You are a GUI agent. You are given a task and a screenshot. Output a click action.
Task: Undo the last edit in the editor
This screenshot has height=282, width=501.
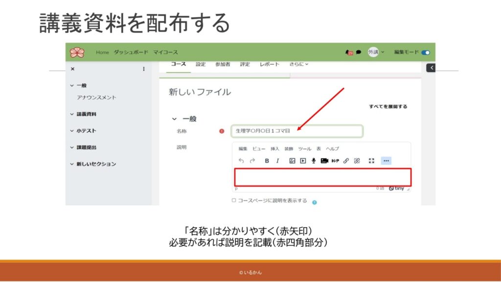(x=241, y=161)
